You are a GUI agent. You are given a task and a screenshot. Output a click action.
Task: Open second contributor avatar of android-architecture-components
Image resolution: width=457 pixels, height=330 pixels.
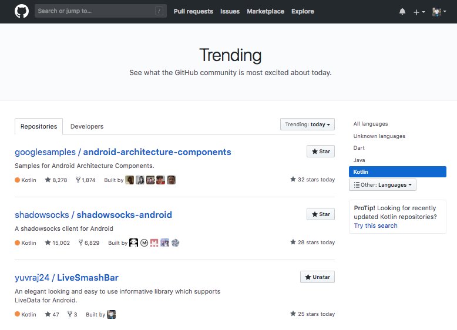pyautogui.click(x=140, y=180)
